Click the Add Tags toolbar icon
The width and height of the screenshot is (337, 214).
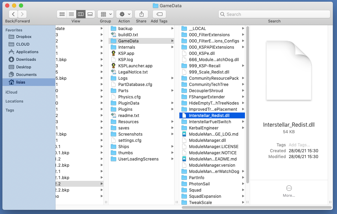tap(159, 14)
